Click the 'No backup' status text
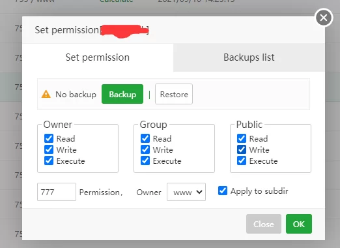Image resolution: width=340 pixels, height=248 pixels. click(76, 95)
